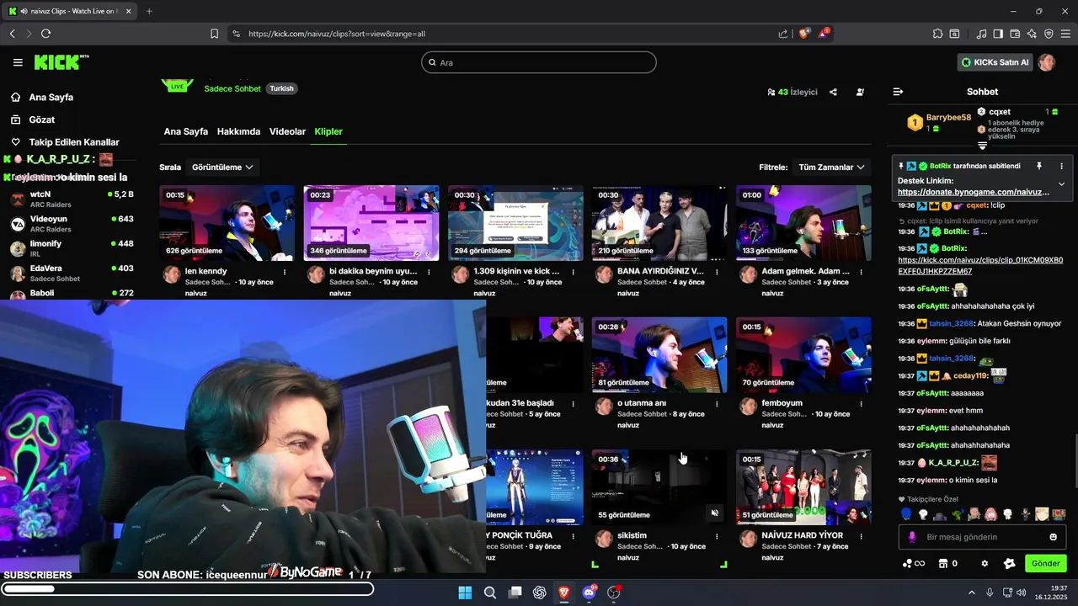Open options for 'Adam gelmek. Adam ...' clip
This screenshot has height=606, width=1078.
point(861,272)
